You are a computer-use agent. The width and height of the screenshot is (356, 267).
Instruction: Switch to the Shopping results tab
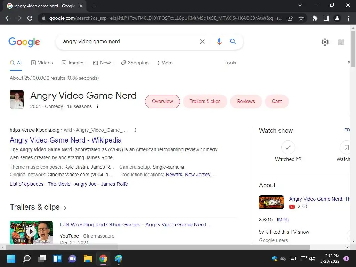point(135,63)
